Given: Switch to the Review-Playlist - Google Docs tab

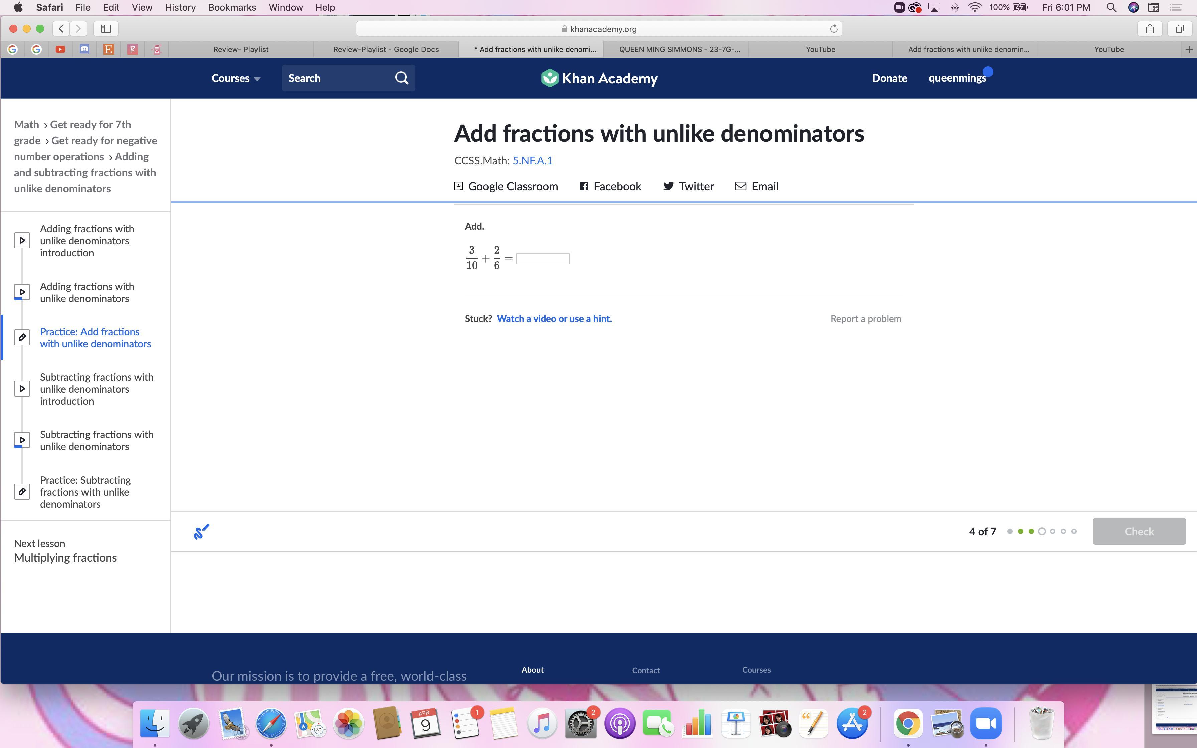Looking at the screenshot, I should point(386,49).
